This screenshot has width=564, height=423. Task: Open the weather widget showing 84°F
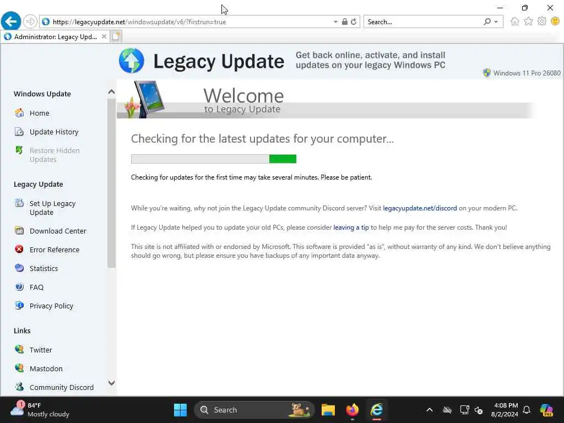coord(40,409)
